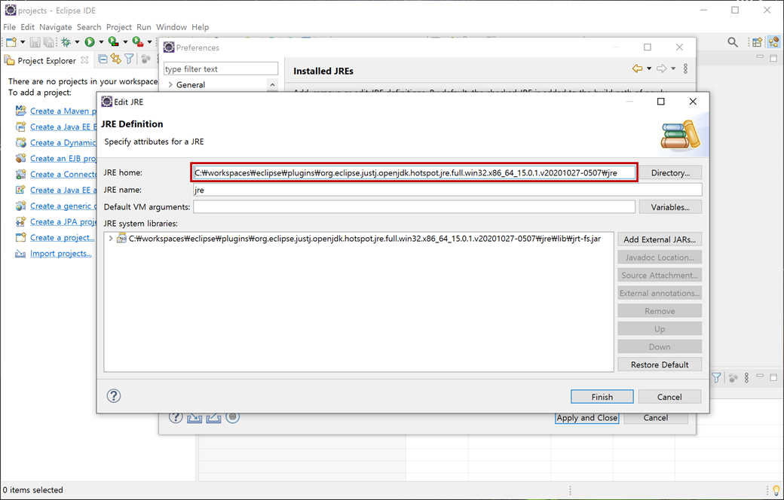
Task: Click the Edit JRE help icon
Action: (x=114, y=395)
